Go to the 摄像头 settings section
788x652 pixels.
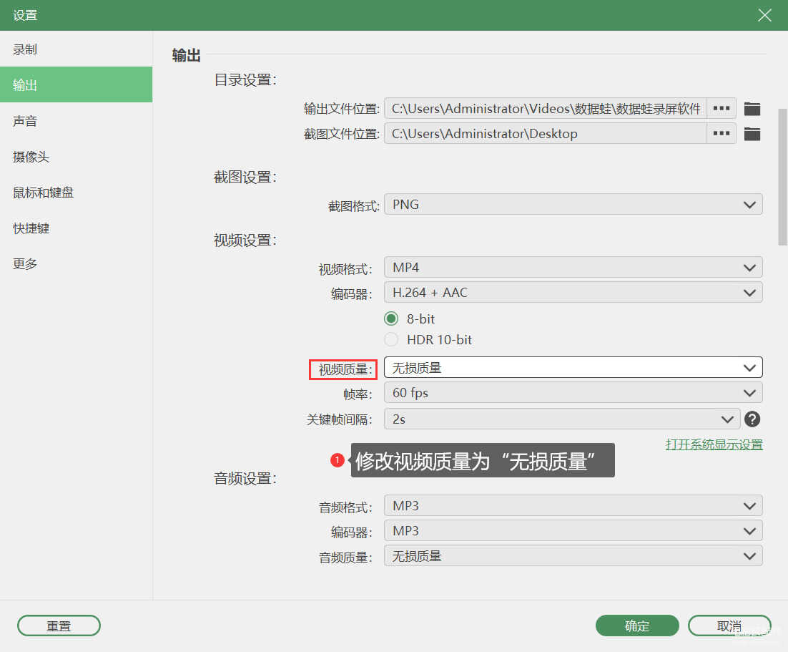click(76, 157)
